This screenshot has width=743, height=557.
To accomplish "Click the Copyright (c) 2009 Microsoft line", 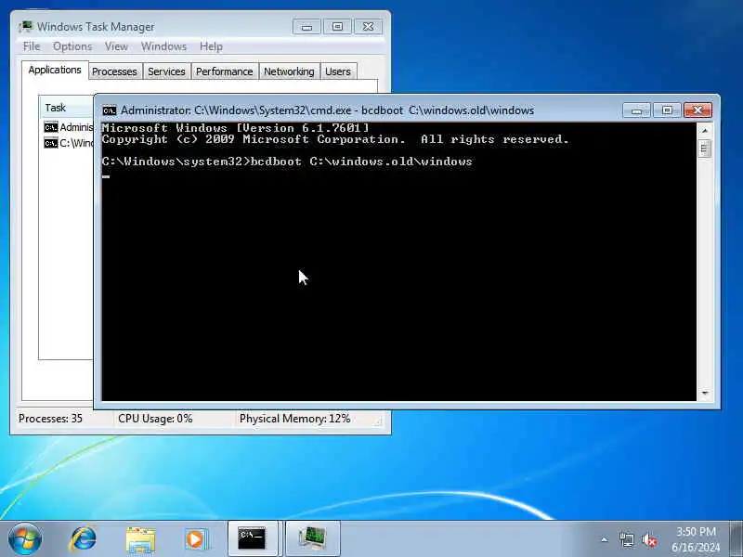I will click(x=335, y=139).
